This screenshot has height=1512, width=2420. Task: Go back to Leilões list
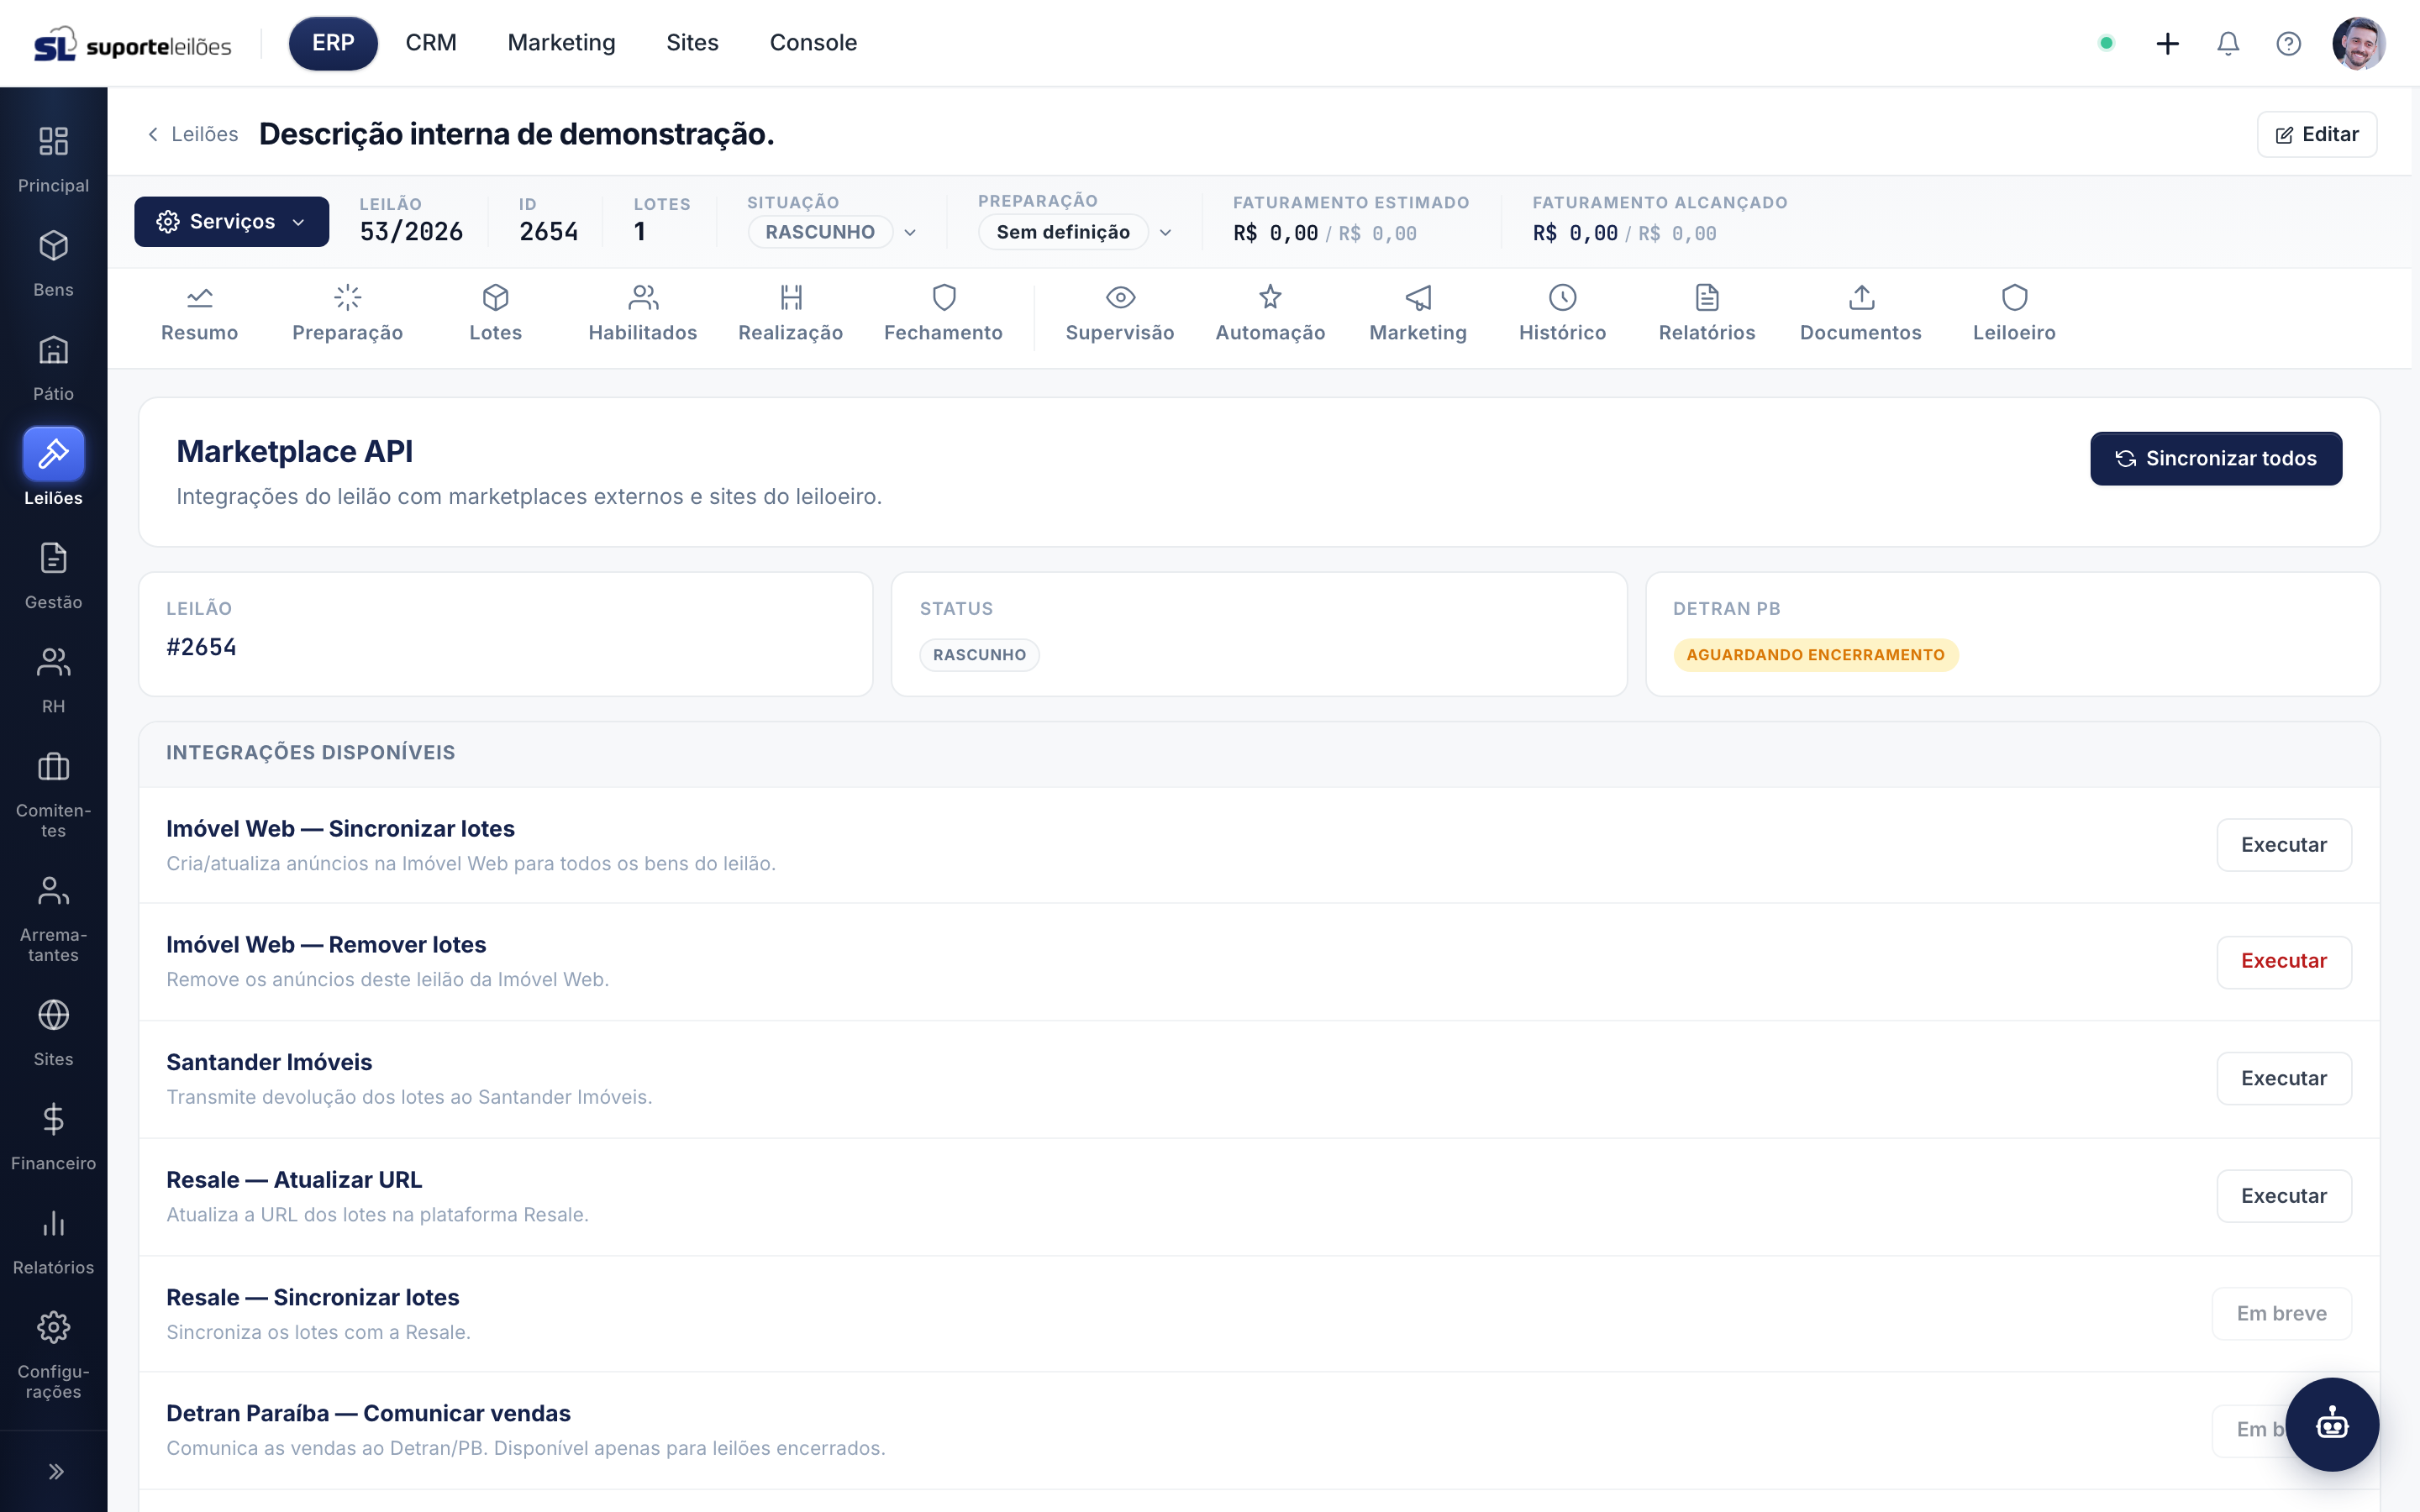click(193, 134)
